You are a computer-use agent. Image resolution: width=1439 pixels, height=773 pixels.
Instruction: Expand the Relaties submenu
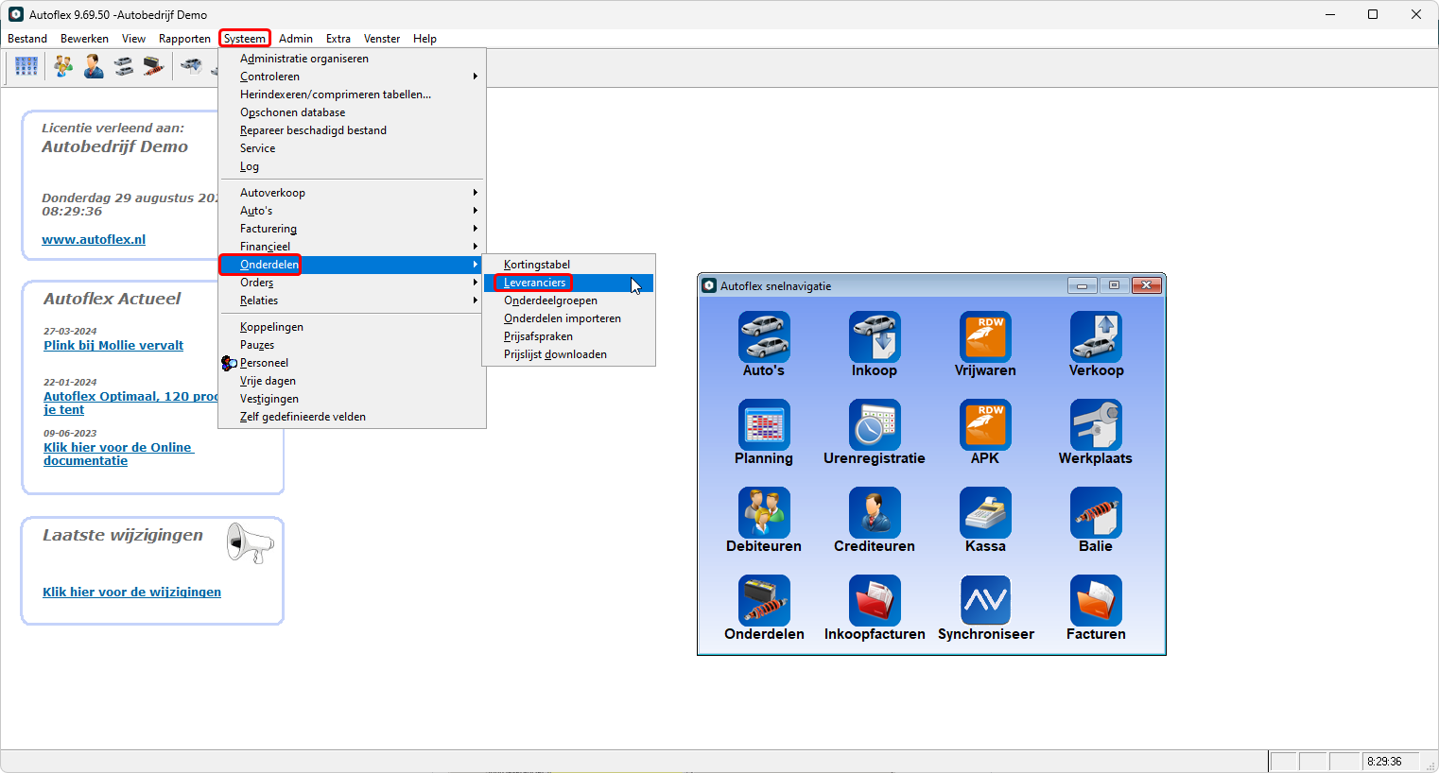point(352,301)
